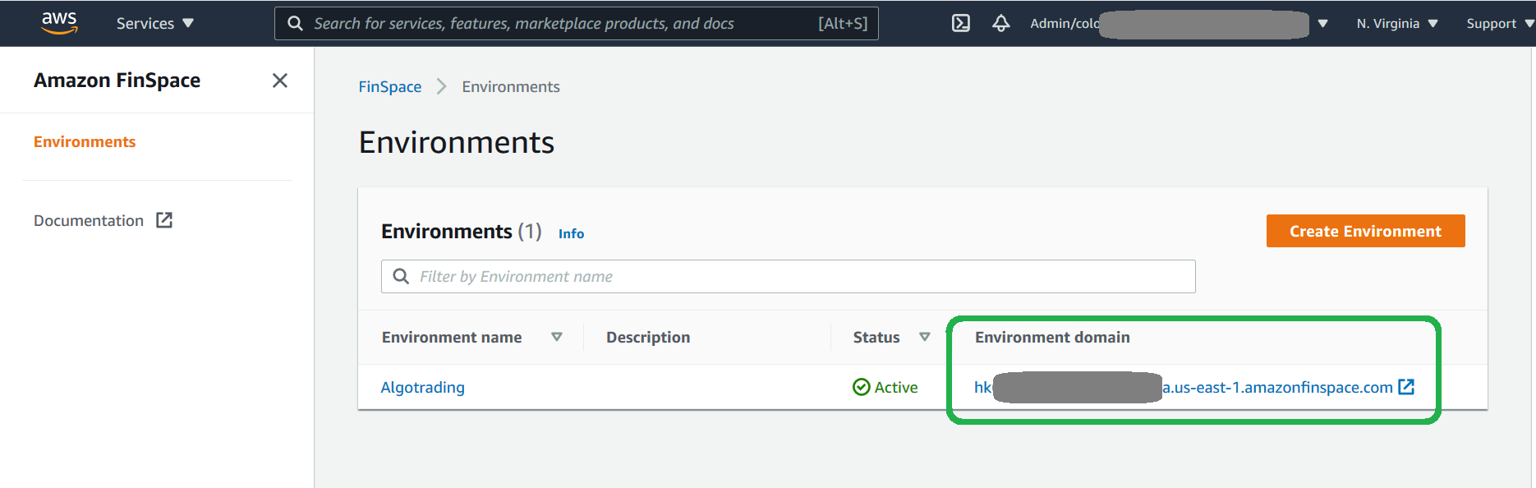1536x488 pixels.
Task: Click the Environment domain column header
Action: point(1052,337)
